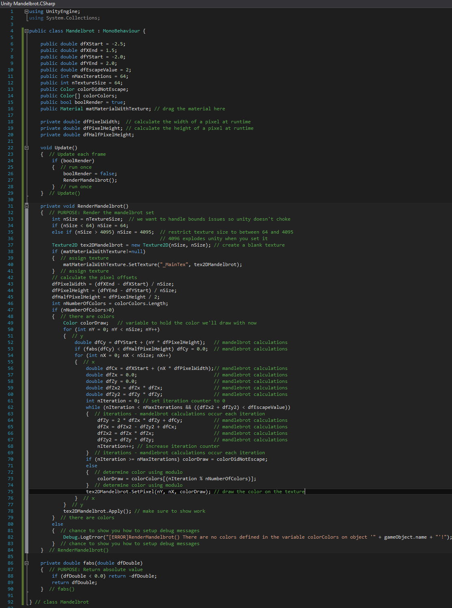The height and width of the screenshot is (608, 452).
Task: Place cursor on MonoBehaviour base class name
Action: (x=121, y=31)
